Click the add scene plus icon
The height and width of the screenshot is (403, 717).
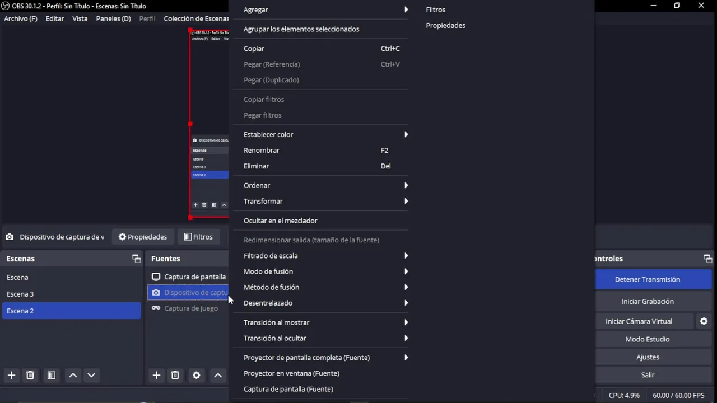click(11, 375)
